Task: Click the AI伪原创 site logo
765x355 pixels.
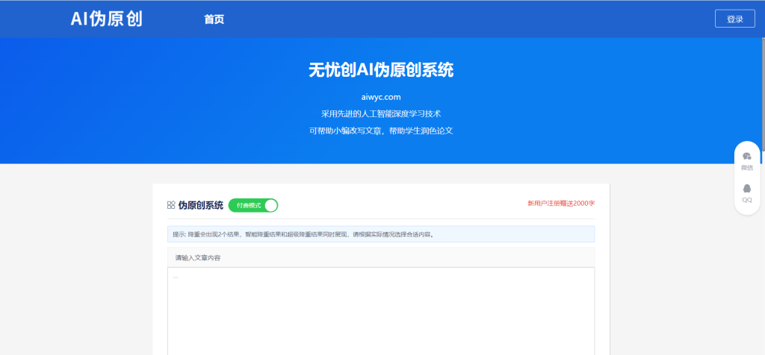Action: tap(106, 19)
